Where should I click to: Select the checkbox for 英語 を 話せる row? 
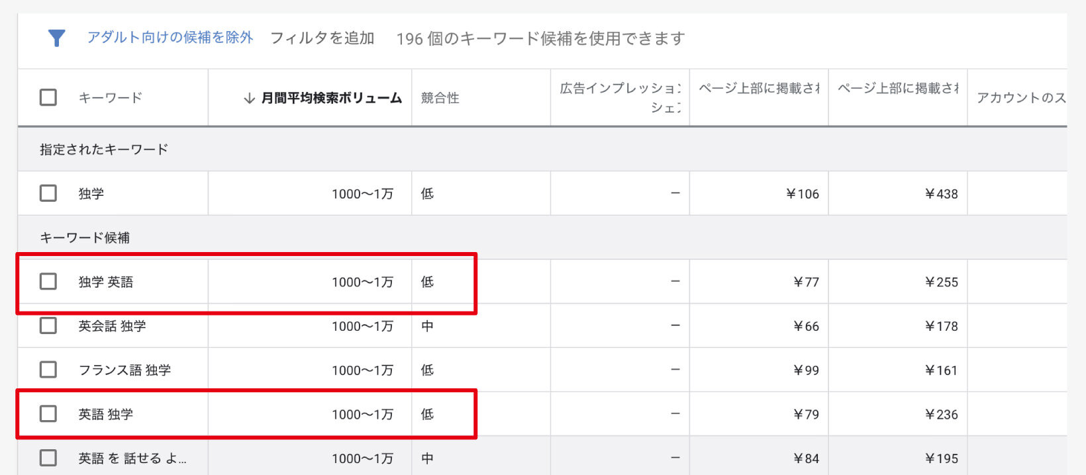(x=48, y=458)
